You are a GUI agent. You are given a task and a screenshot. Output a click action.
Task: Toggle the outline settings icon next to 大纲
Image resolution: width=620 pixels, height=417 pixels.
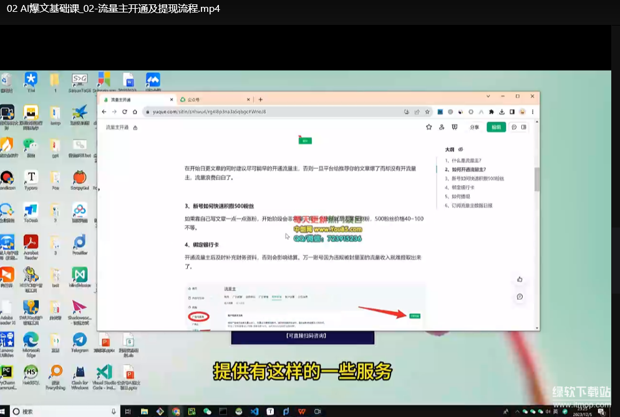[x=461, y=150]
